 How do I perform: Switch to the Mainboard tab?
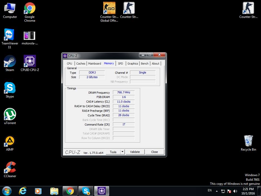coord(95,63)
